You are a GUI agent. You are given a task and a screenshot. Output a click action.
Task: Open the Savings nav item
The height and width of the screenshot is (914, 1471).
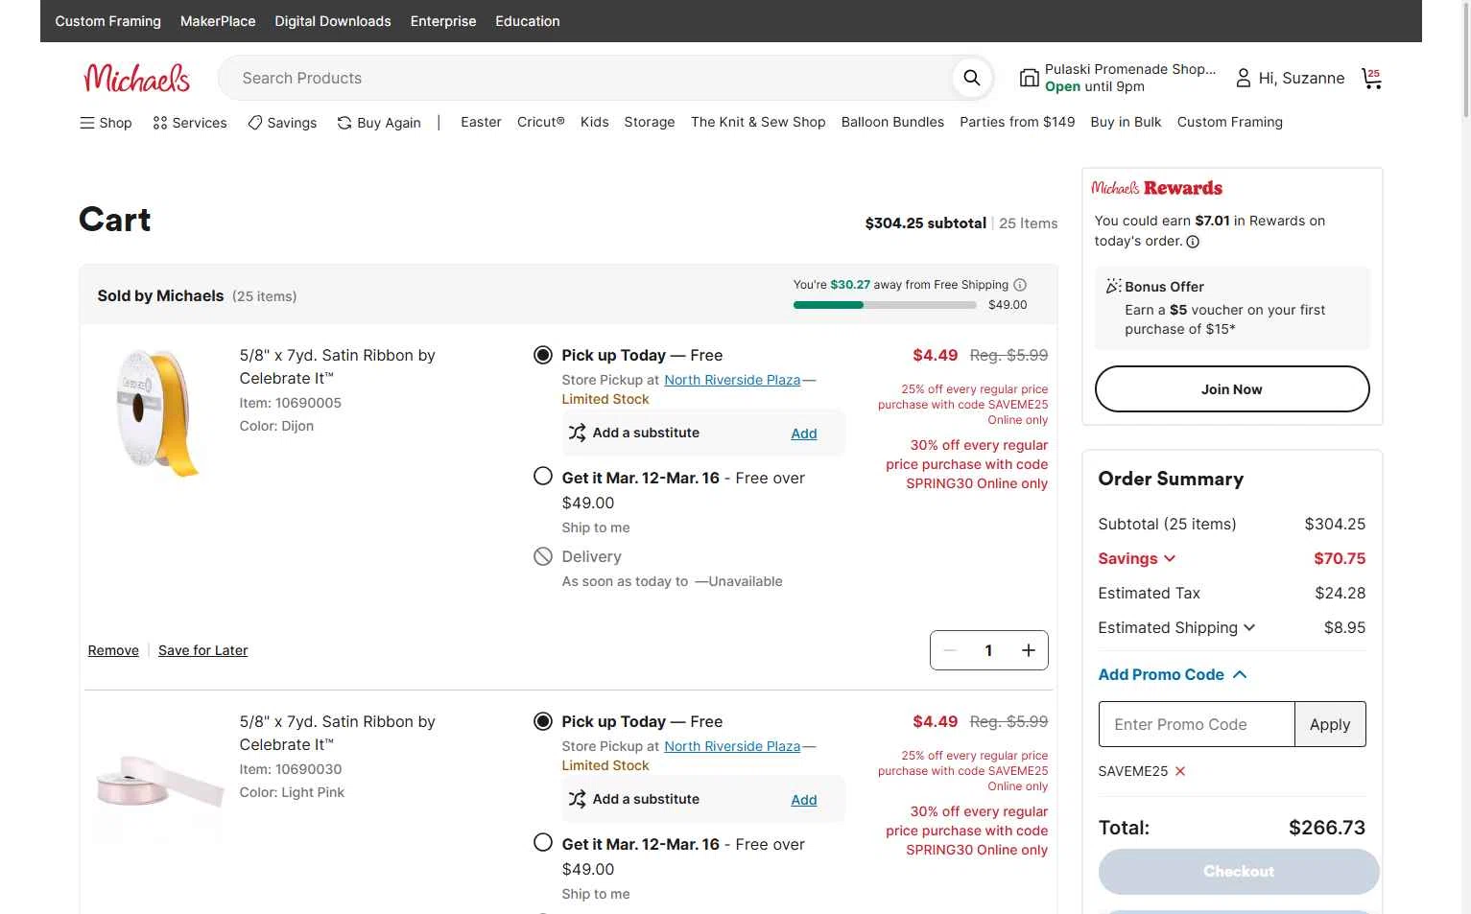(282, 123)
